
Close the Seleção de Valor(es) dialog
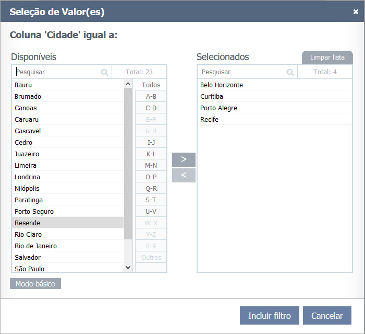(356, 11)
